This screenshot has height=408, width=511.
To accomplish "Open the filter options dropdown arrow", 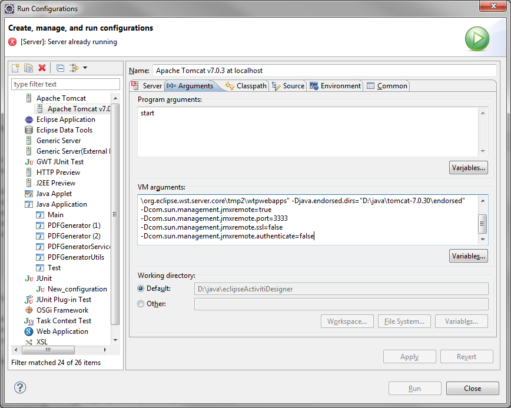I will pos(85,68).
